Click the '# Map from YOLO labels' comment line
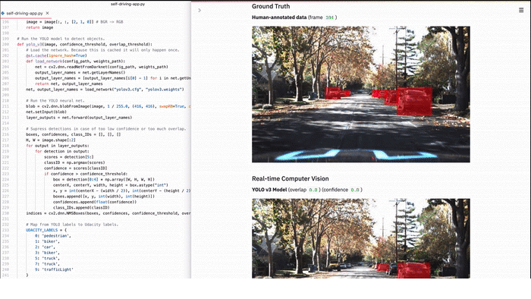Screen dimensions: 531x299 coord(72,225)
